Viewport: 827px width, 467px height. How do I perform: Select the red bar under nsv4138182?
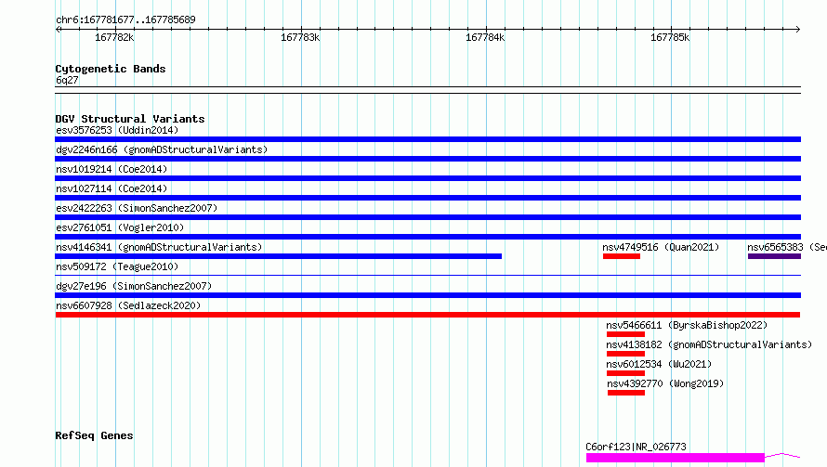625,354
